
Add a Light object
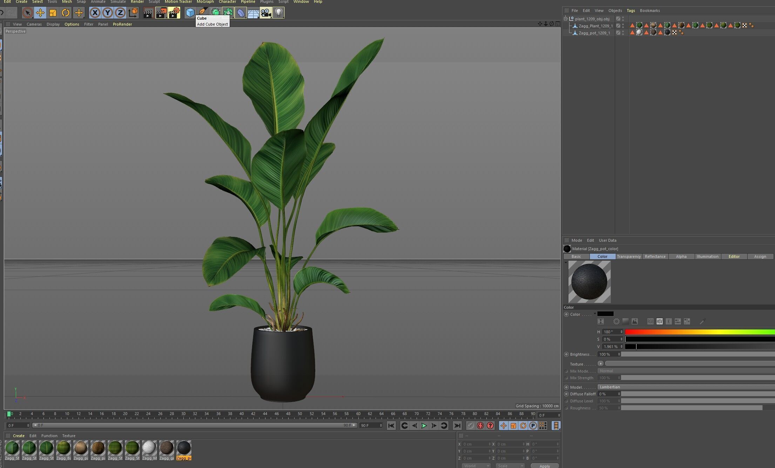[278, 13]
